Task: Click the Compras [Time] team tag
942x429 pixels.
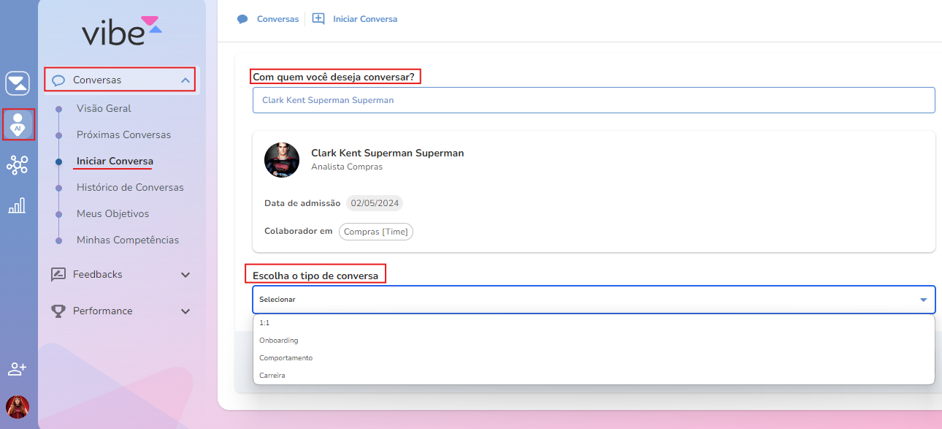Action: coord(376,232)
